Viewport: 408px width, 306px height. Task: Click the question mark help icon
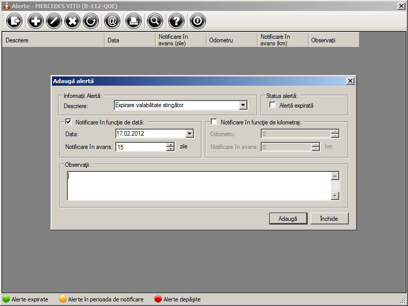pyautogui.click(x=176, y=21)
